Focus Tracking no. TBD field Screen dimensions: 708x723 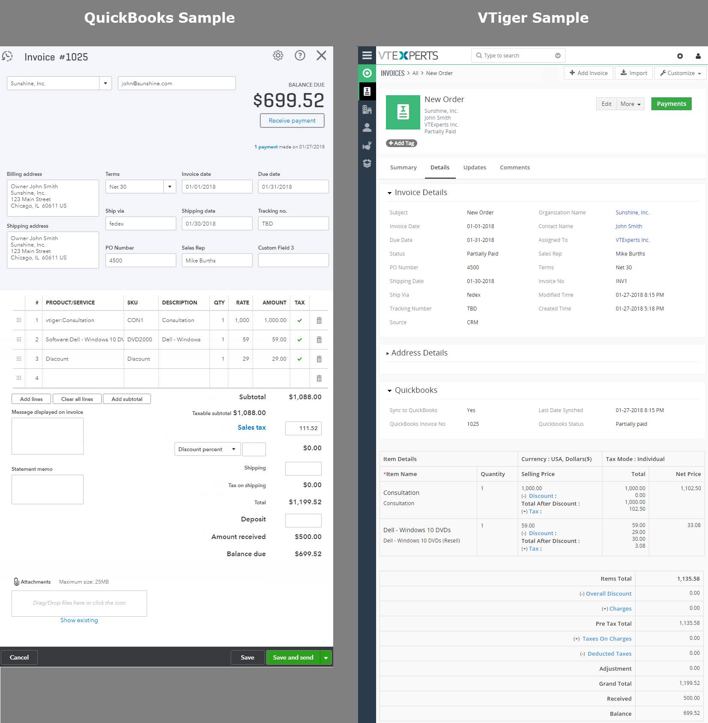(293, 223)
